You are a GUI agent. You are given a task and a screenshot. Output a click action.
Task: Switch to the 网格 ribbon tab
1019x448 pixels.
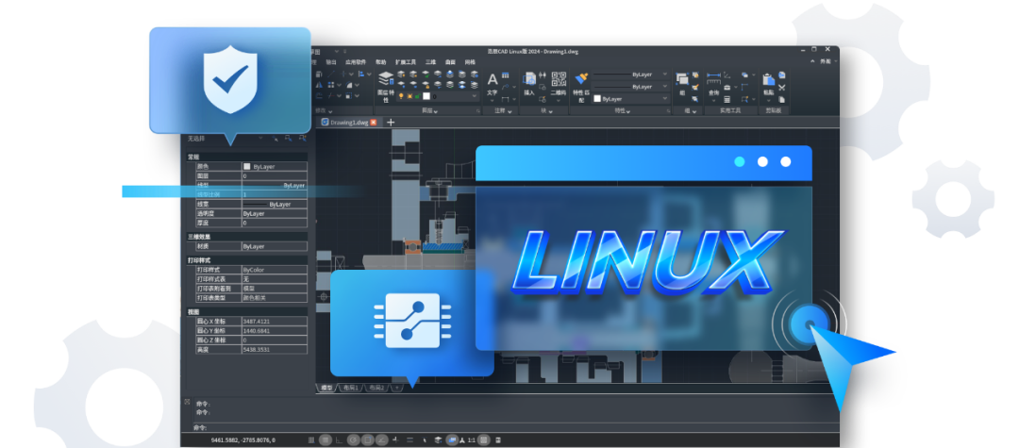(470, 61)
